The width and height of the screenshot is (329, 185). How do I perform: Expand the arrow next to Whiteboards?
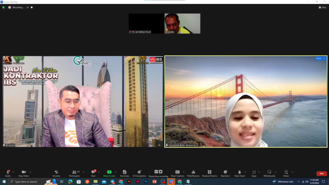click(275, 172)
